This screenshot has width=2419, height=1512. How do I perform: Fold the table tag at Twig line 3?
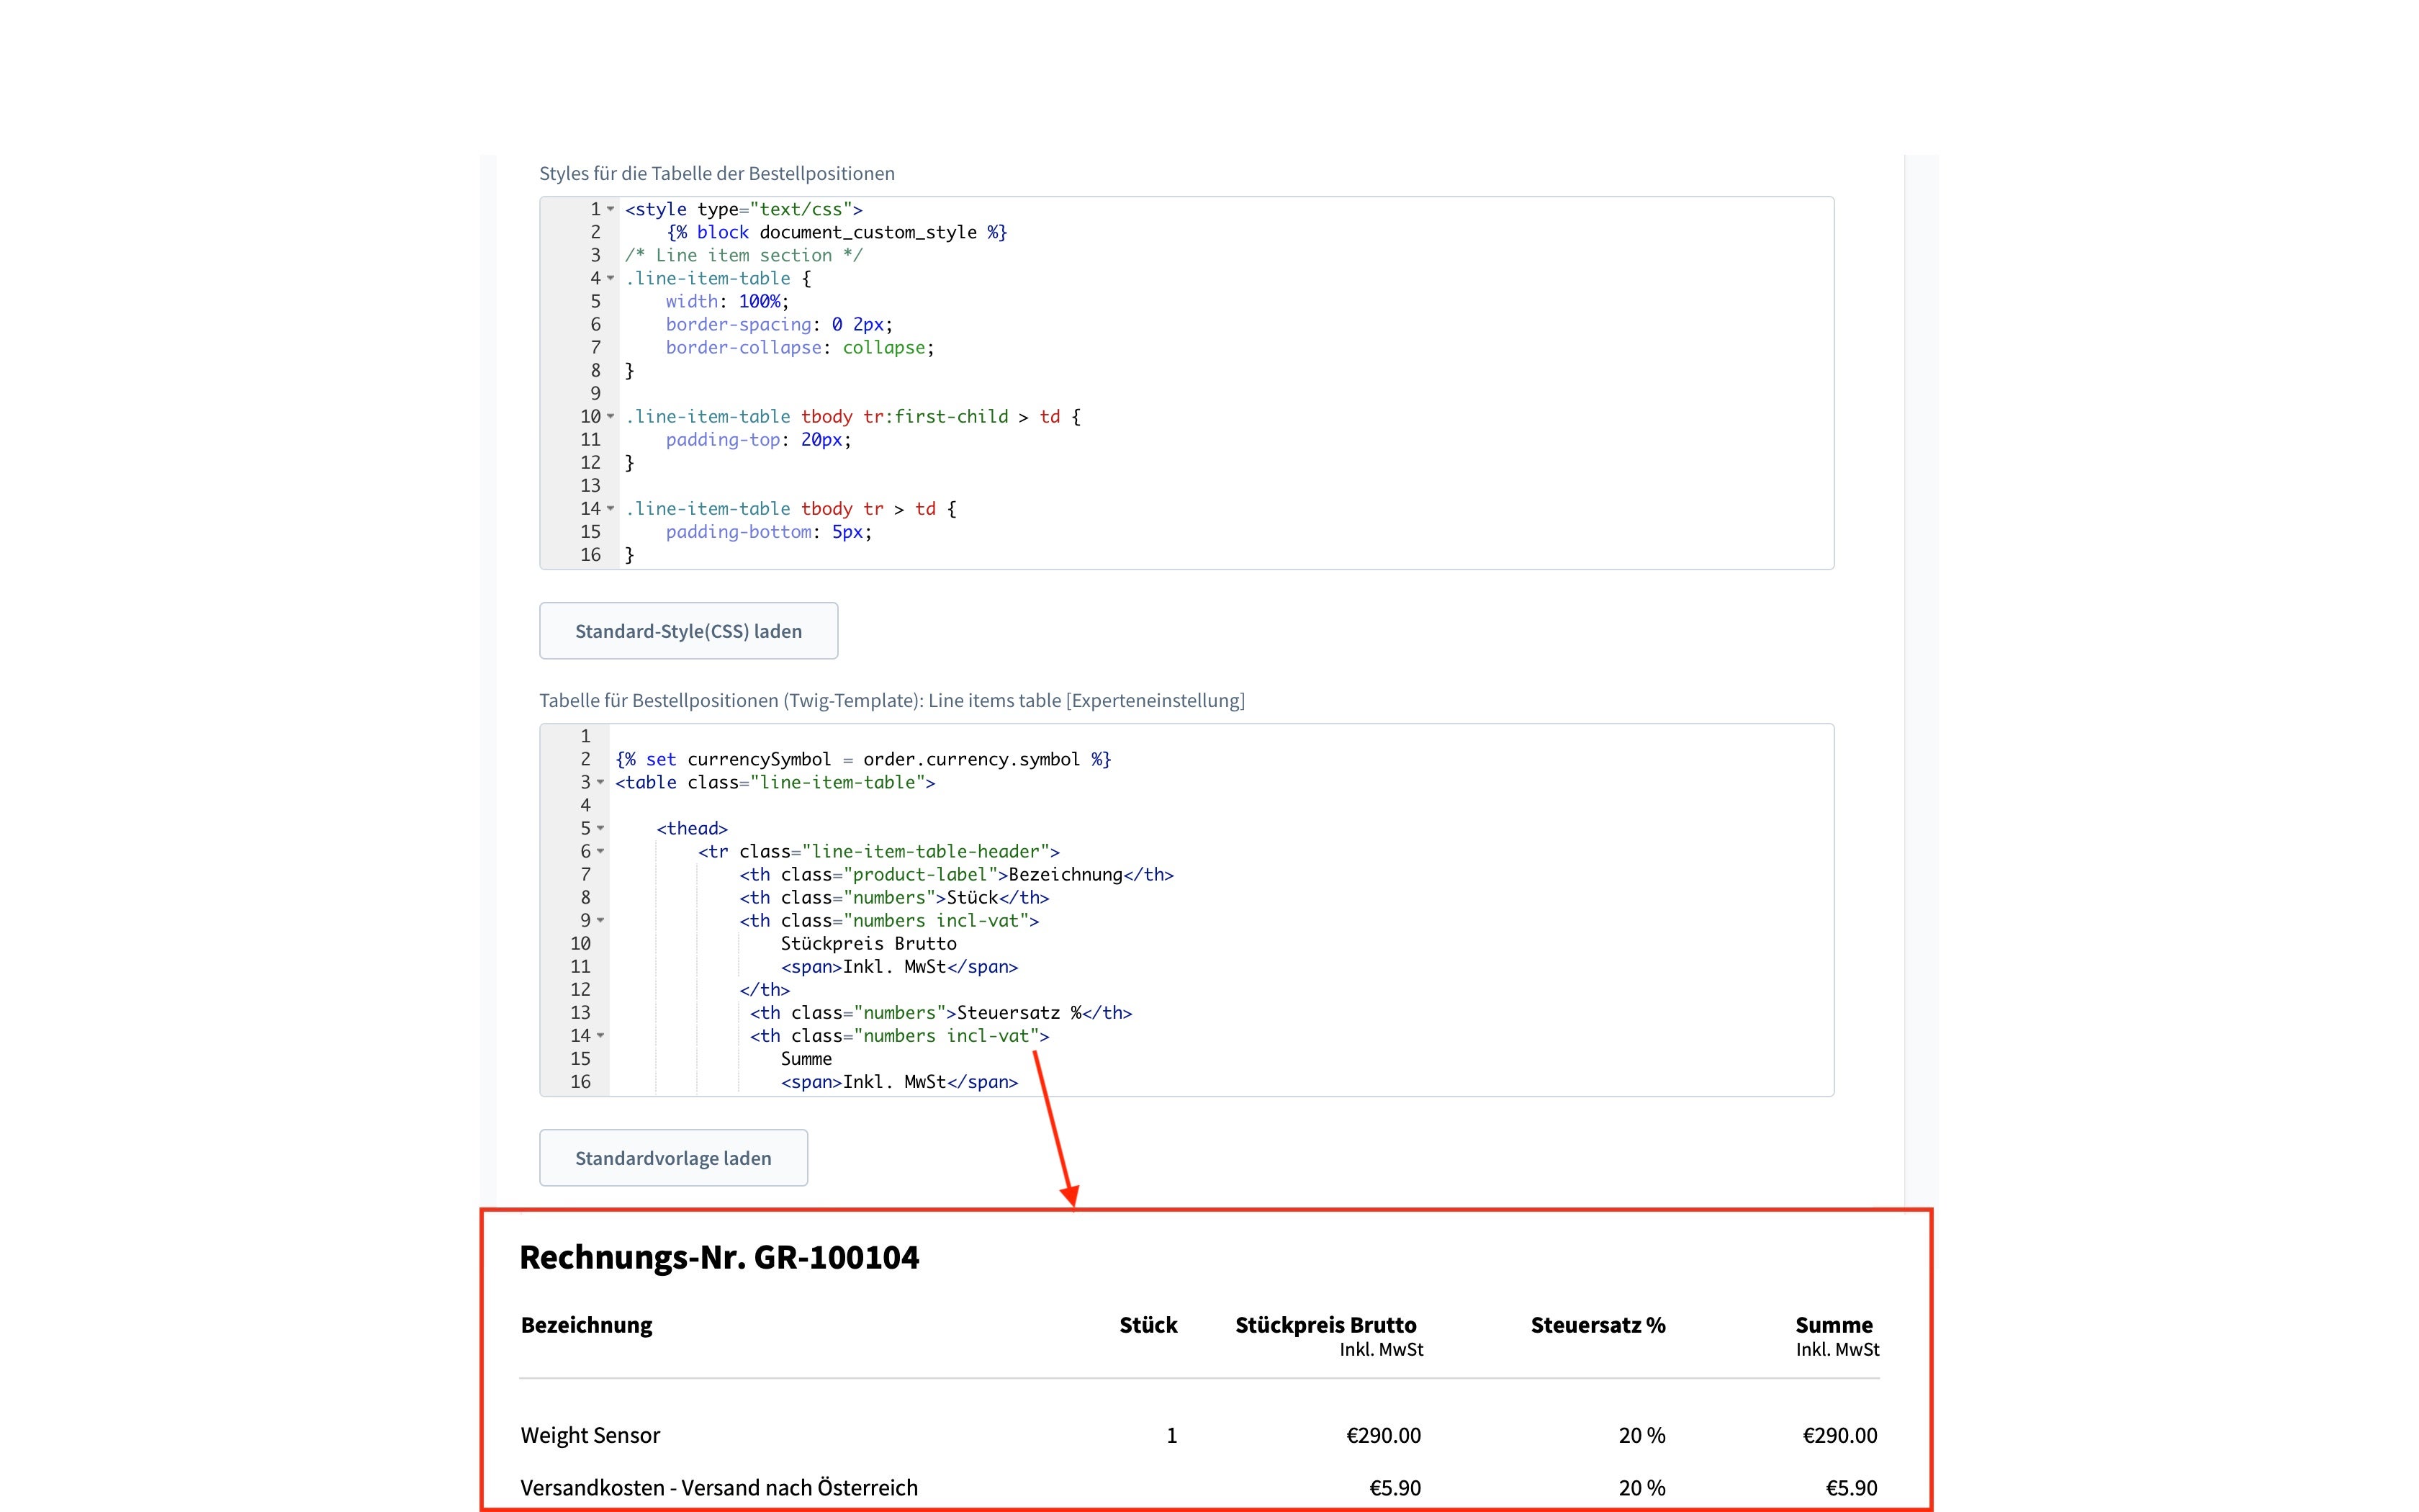(600, 782)
